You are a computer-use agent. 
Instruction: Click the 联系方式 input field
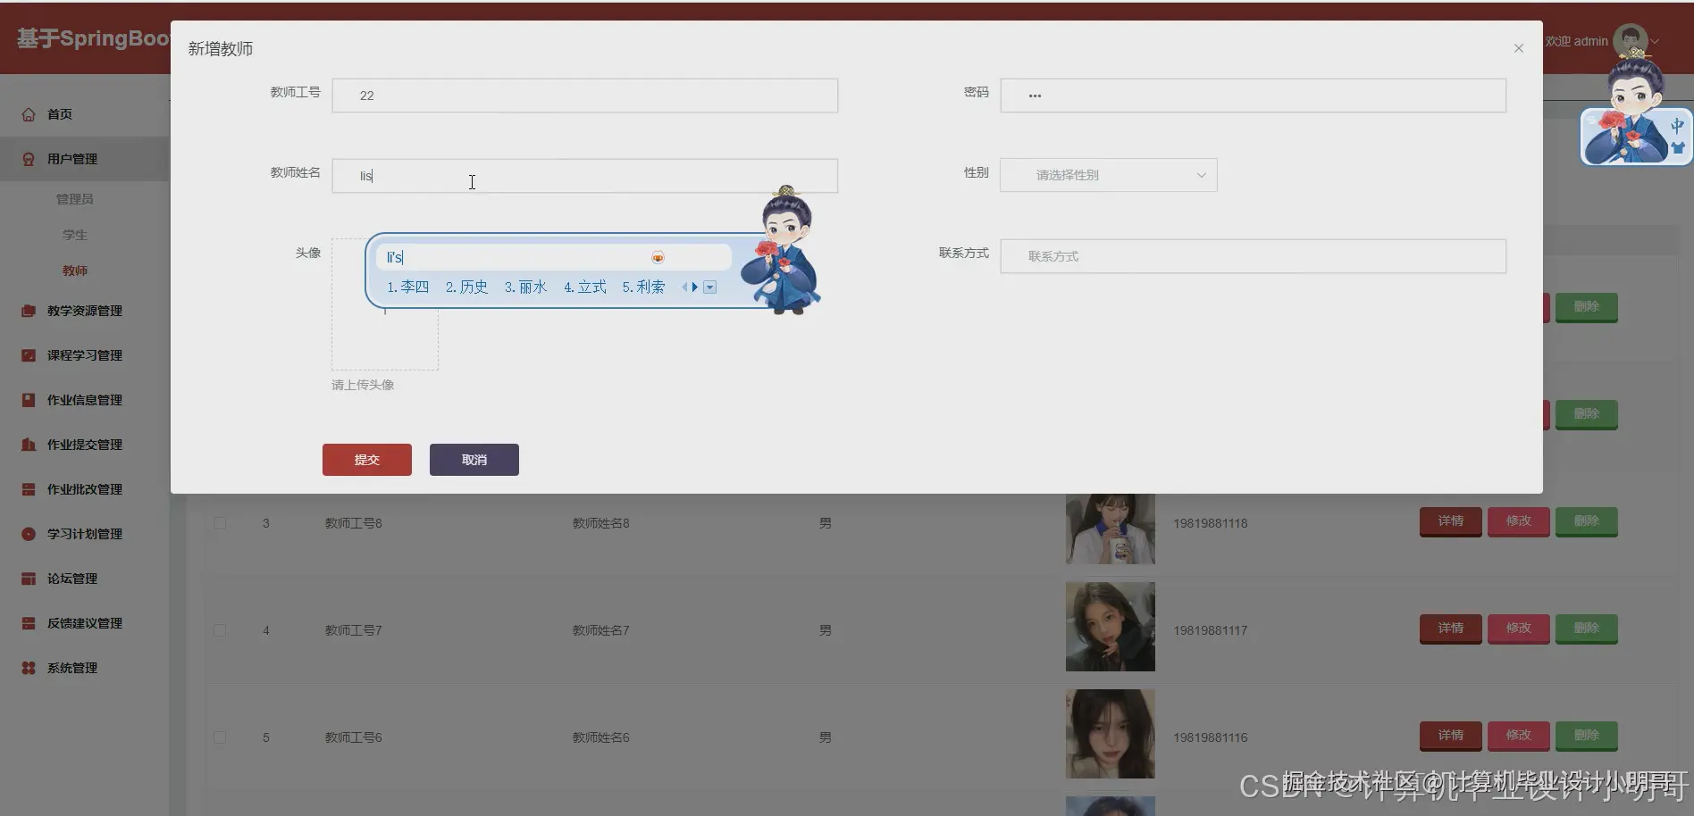1251,256
